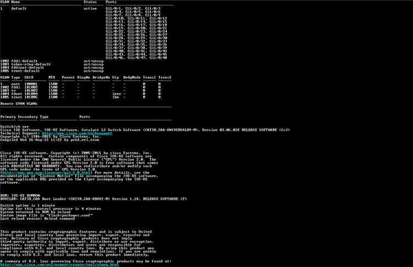Viewport: 413px width, 267px height.
Task: Click the 'fddinet-default' VLAN name
Action: coord(27,67)
